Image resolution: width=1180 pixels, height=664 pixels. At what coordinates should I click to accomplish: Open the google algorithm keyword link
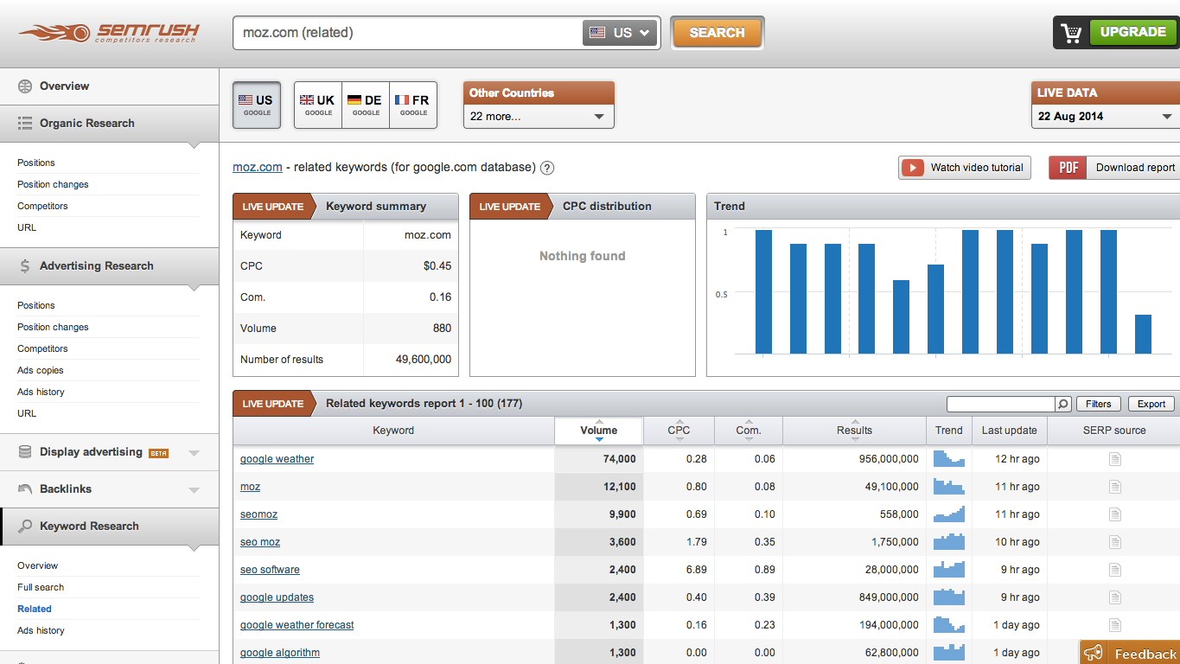(280, 653)
